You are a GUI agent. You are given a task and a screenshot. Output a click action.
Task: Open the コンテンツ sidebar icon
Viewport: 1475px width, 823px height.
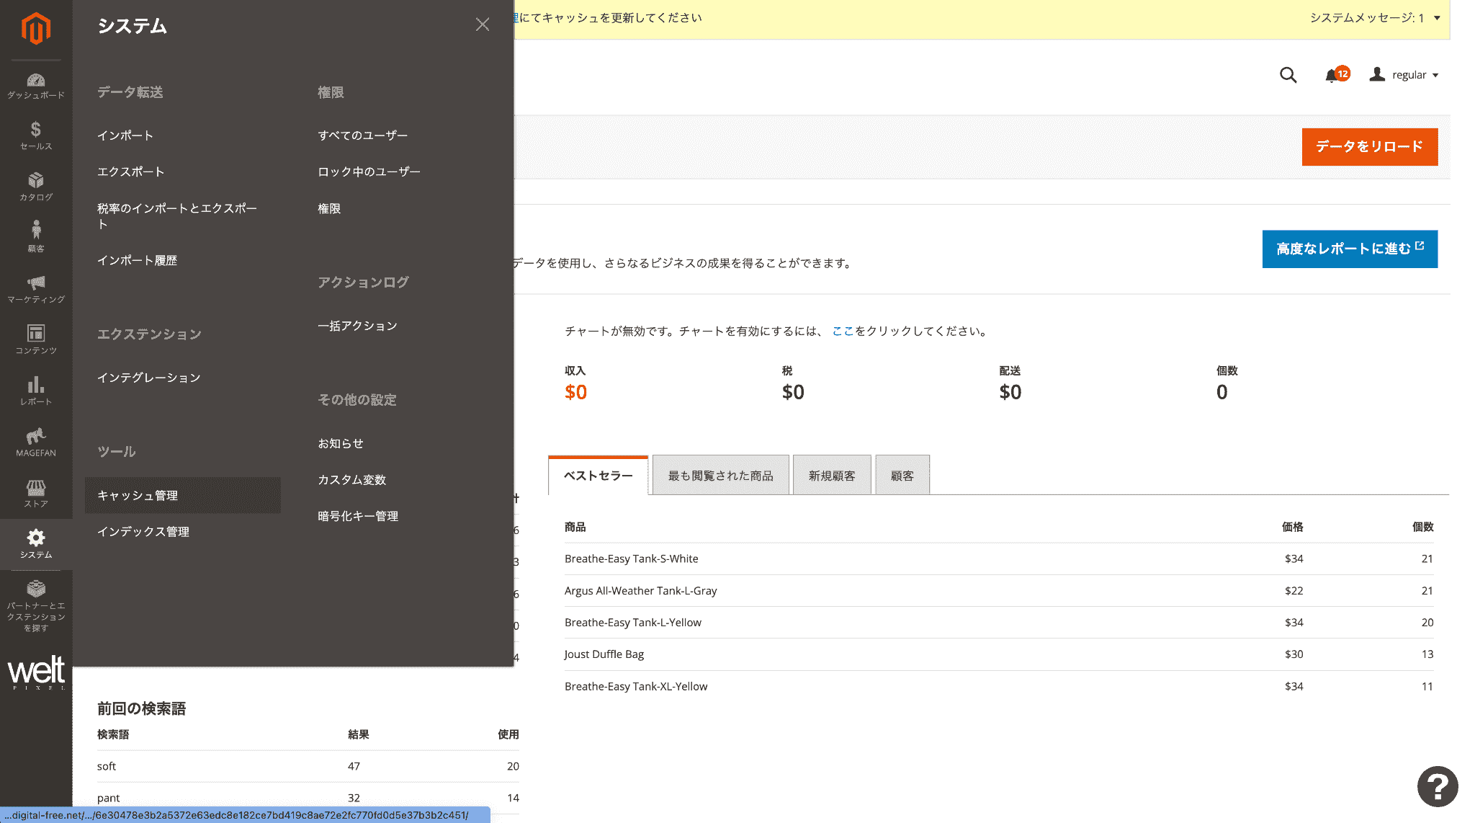(36, 337)
